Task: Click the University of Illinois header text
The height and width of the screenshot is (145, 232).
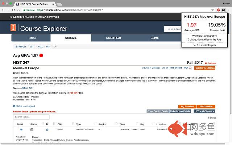Action: click(34, 17)
